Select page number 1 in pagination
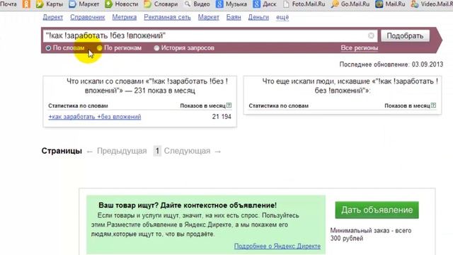This screenshot has height=255, width=453. click(x=157, y=151)
